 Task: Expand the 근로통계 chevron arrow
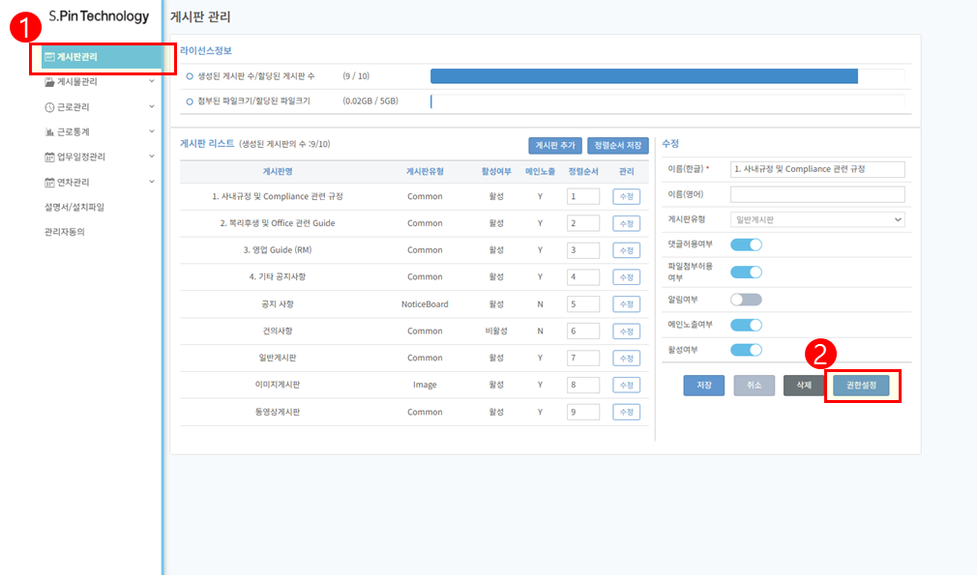pos(152,130)
